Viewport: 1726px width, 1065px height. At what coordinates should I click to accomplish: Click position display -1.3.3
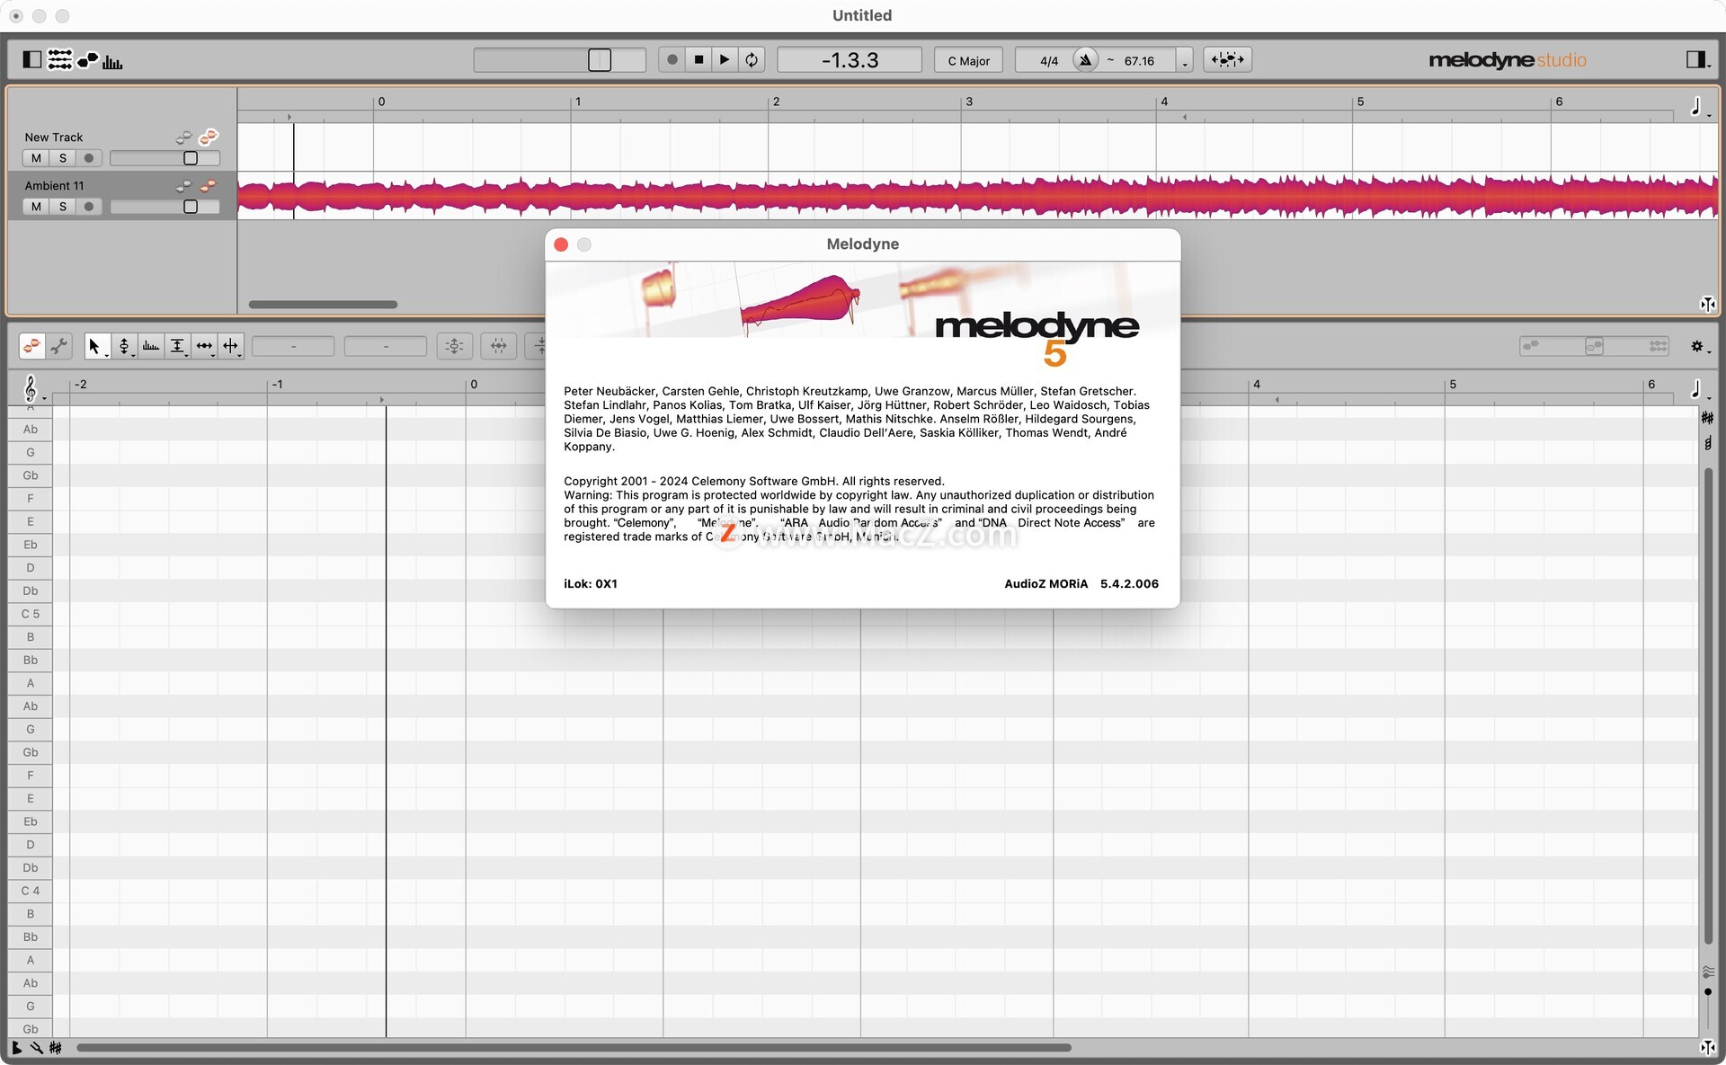(x=850, y=60)
